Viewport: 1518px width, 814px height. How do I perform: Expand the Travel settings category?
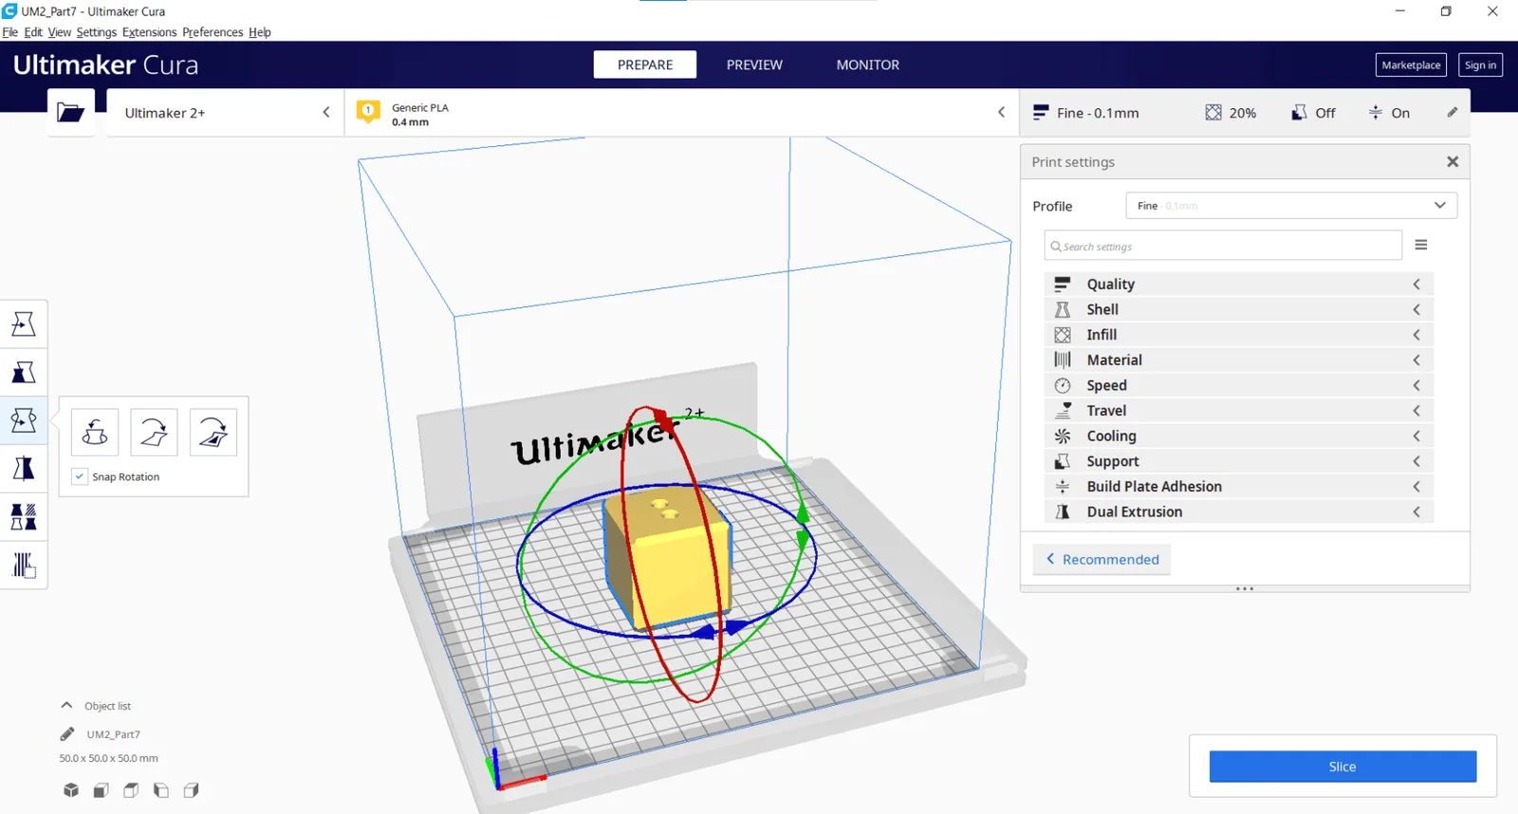pos(1239,411)
